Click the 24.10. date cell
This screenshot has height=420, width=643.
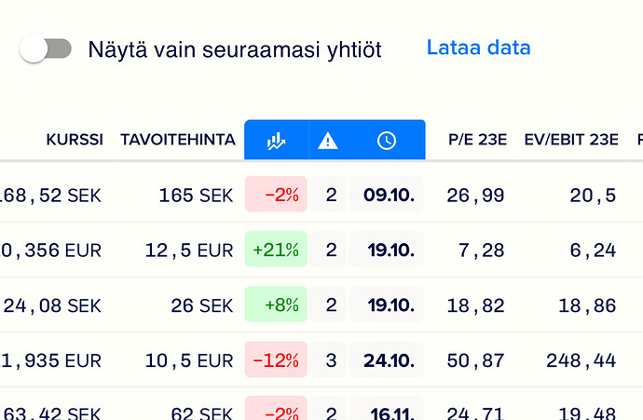click(x=387, y=359)
